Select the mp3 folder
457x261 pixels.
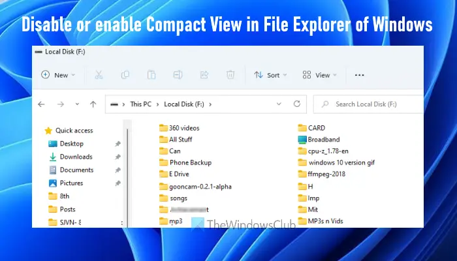click(x=171, y=221)
